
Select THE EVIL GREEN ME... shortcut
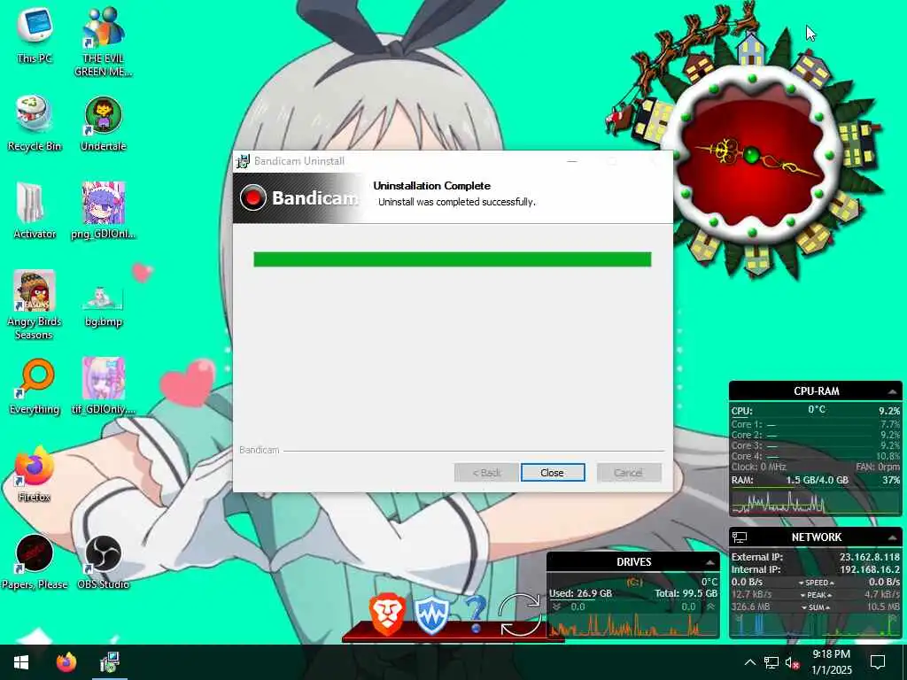(x=103, y=42)
